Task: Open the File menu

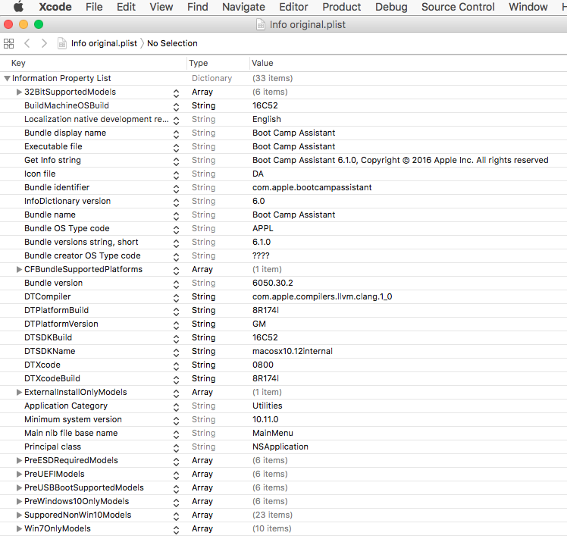Action: point(94,7)
